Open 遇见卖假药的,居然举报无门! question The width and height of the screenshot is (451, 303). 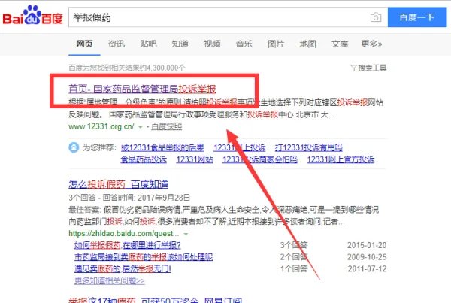pyautogui.click(x=123, y=268)
